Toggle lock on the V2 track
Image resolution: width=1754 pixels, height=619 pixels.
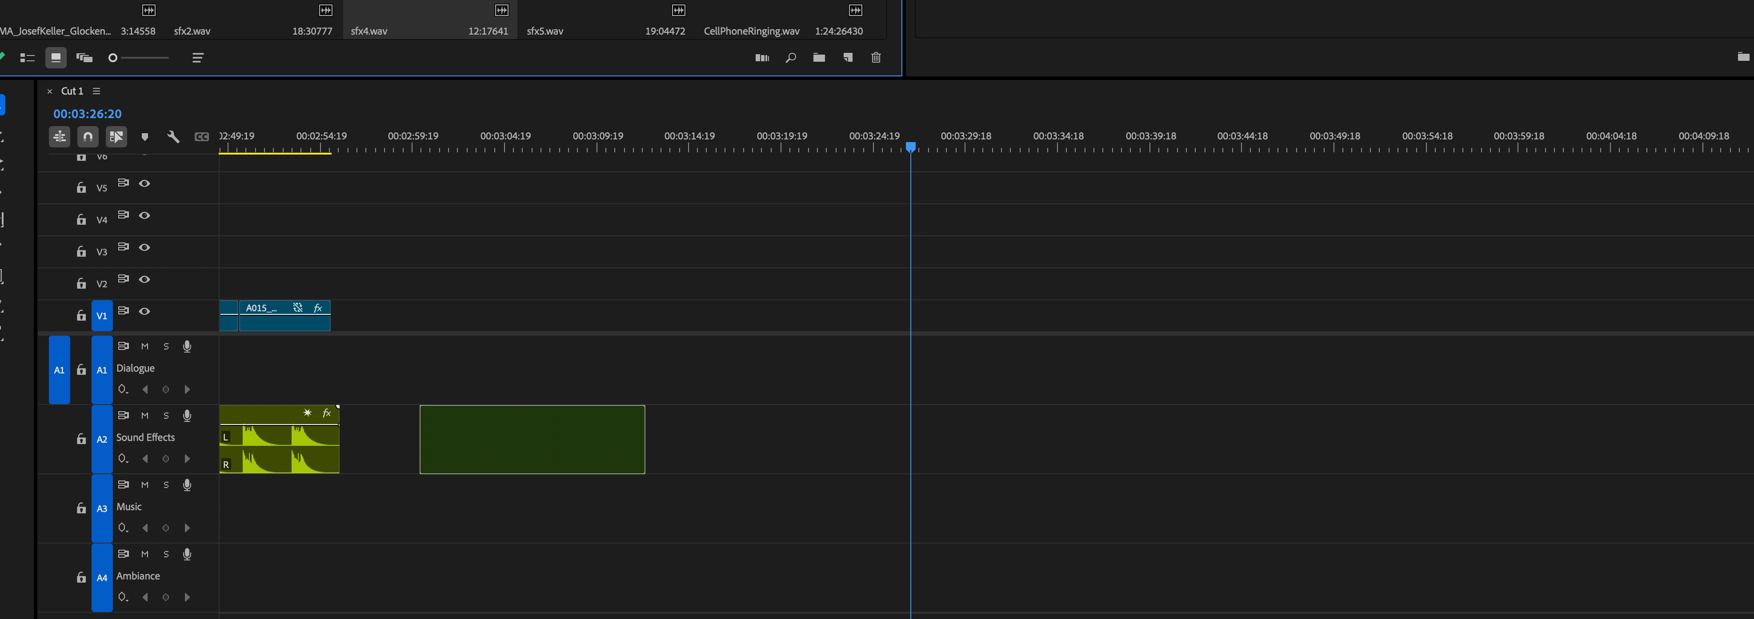(x=81, y=284)
